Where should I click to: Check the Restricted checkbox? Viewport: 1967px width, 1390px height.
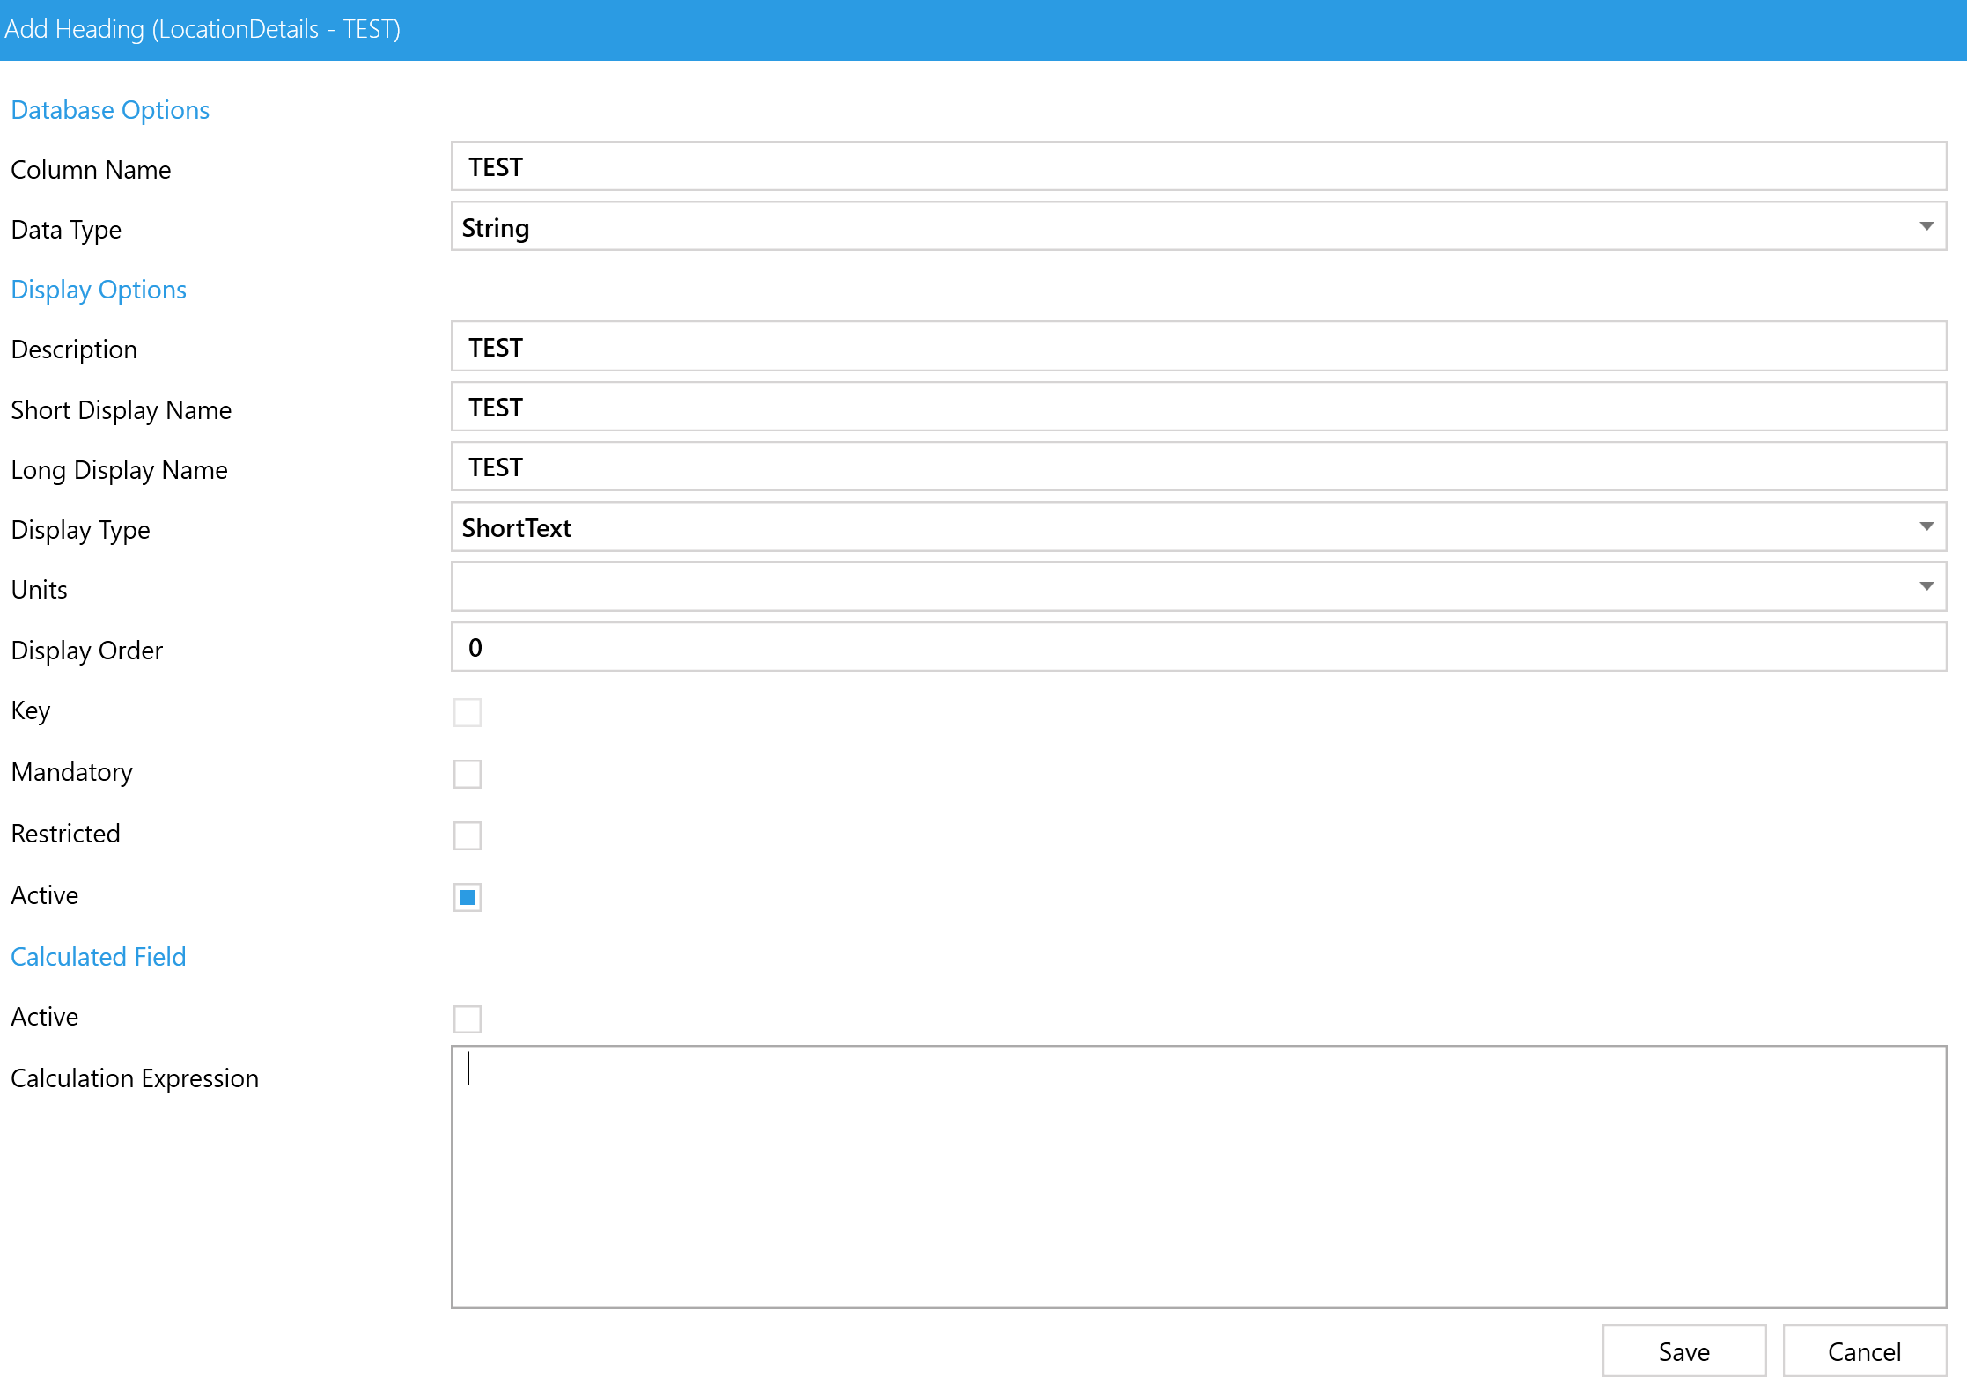[x=468, y=835]
